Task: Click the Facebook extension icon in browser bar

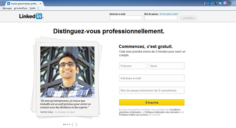Action: click(x=204, y=3)
